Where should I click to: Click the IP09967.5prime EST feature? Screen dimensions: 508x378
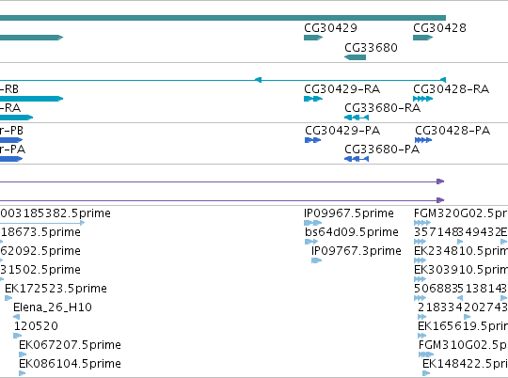coord(312,223)
